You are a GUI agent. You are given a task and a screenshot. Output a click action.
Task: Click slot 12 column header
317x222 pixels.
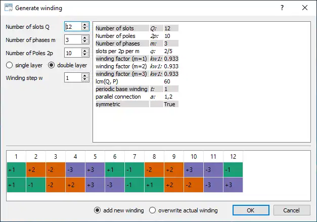coord(233,156)
